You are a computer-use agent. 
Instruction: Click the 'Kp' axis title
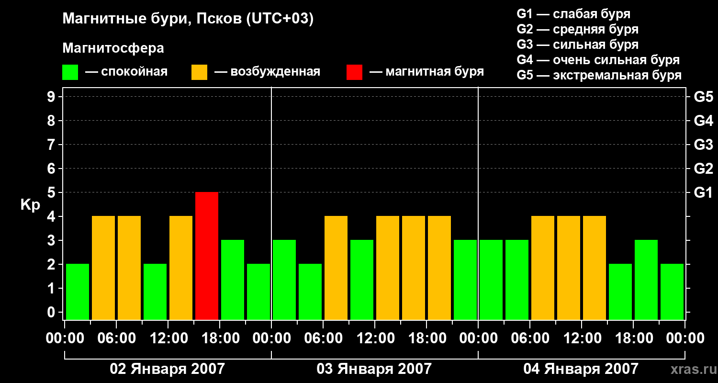(30, 205)
